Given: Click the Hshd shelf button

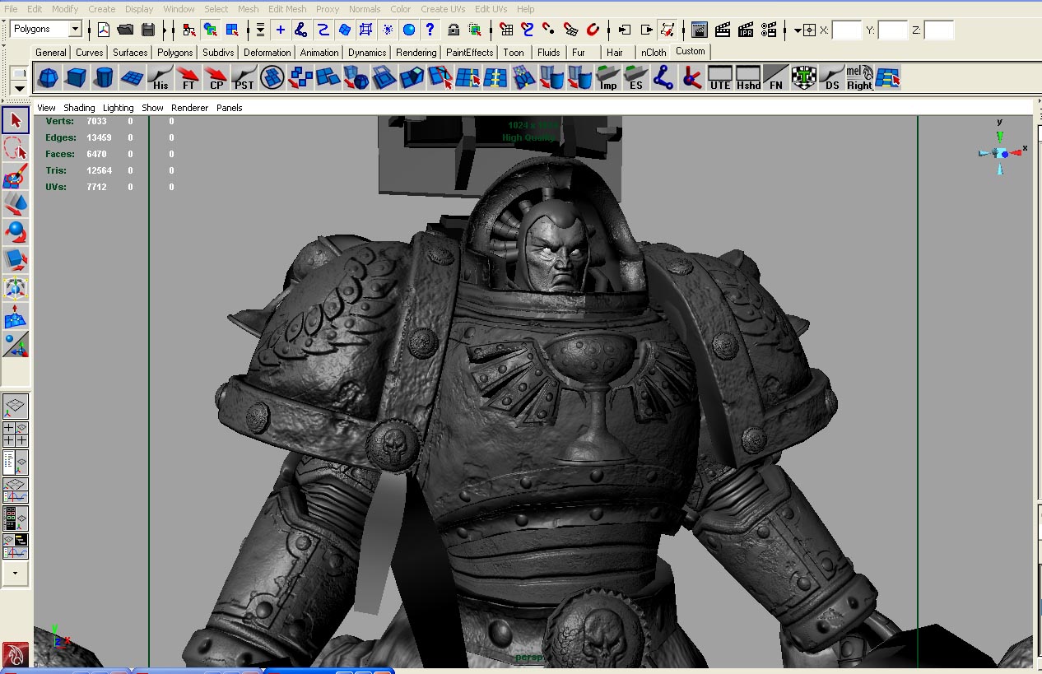Looking at the screenshot, I should coord(748,78).
